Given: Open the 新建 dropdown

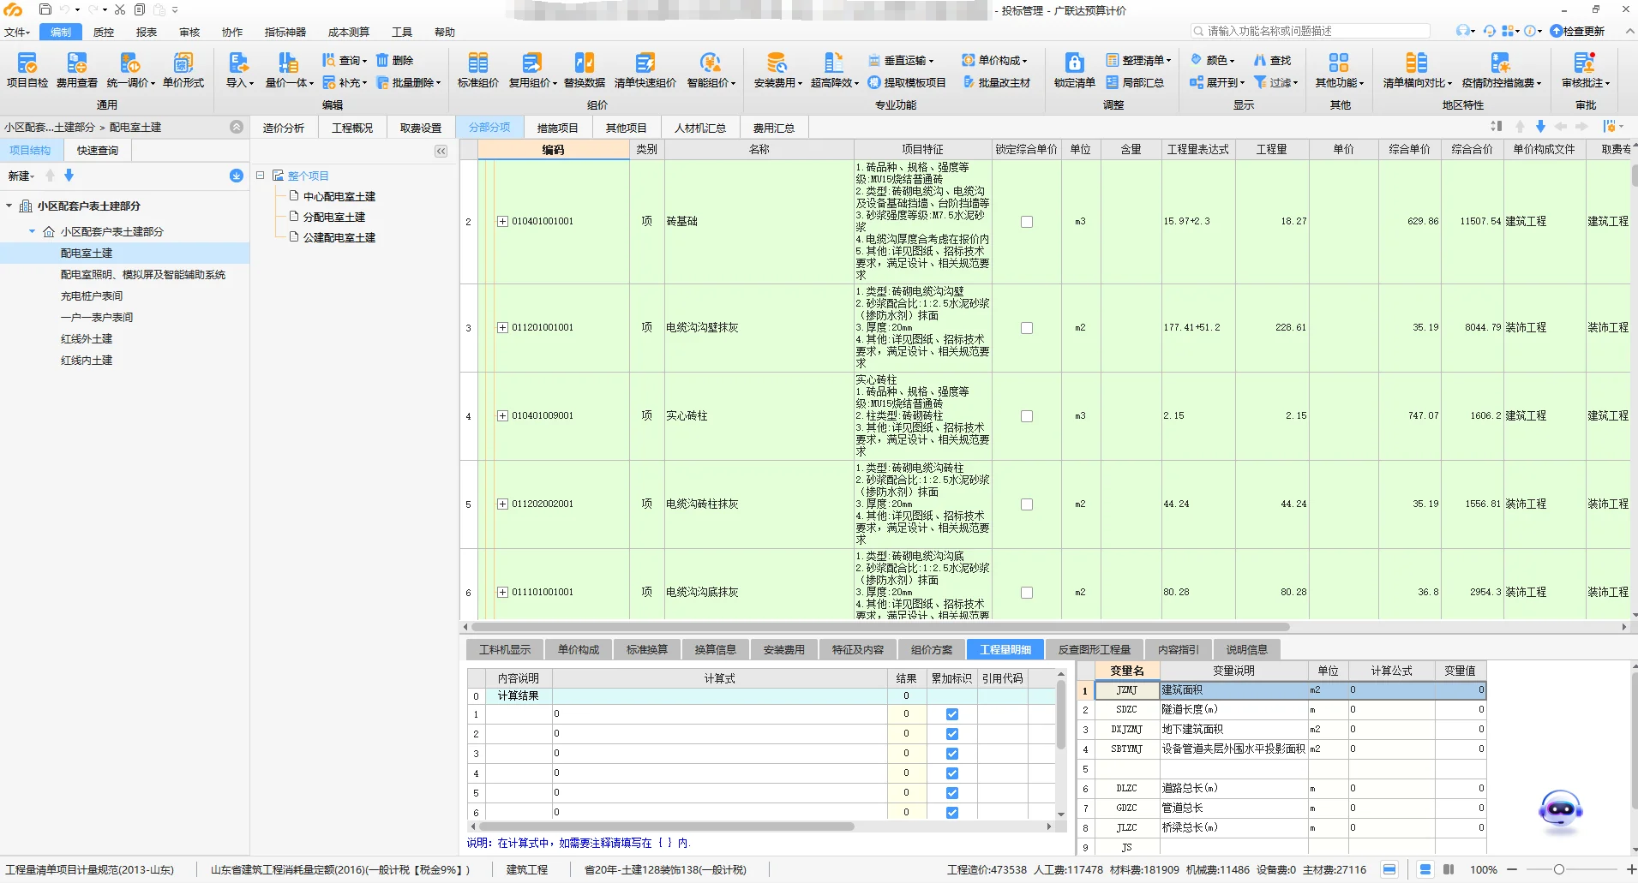Looking at the screenshot, I should [21, 176].
